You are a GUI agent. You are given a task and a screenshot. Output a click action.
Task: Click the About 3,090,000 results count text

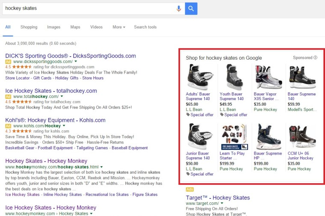(41, 43)
